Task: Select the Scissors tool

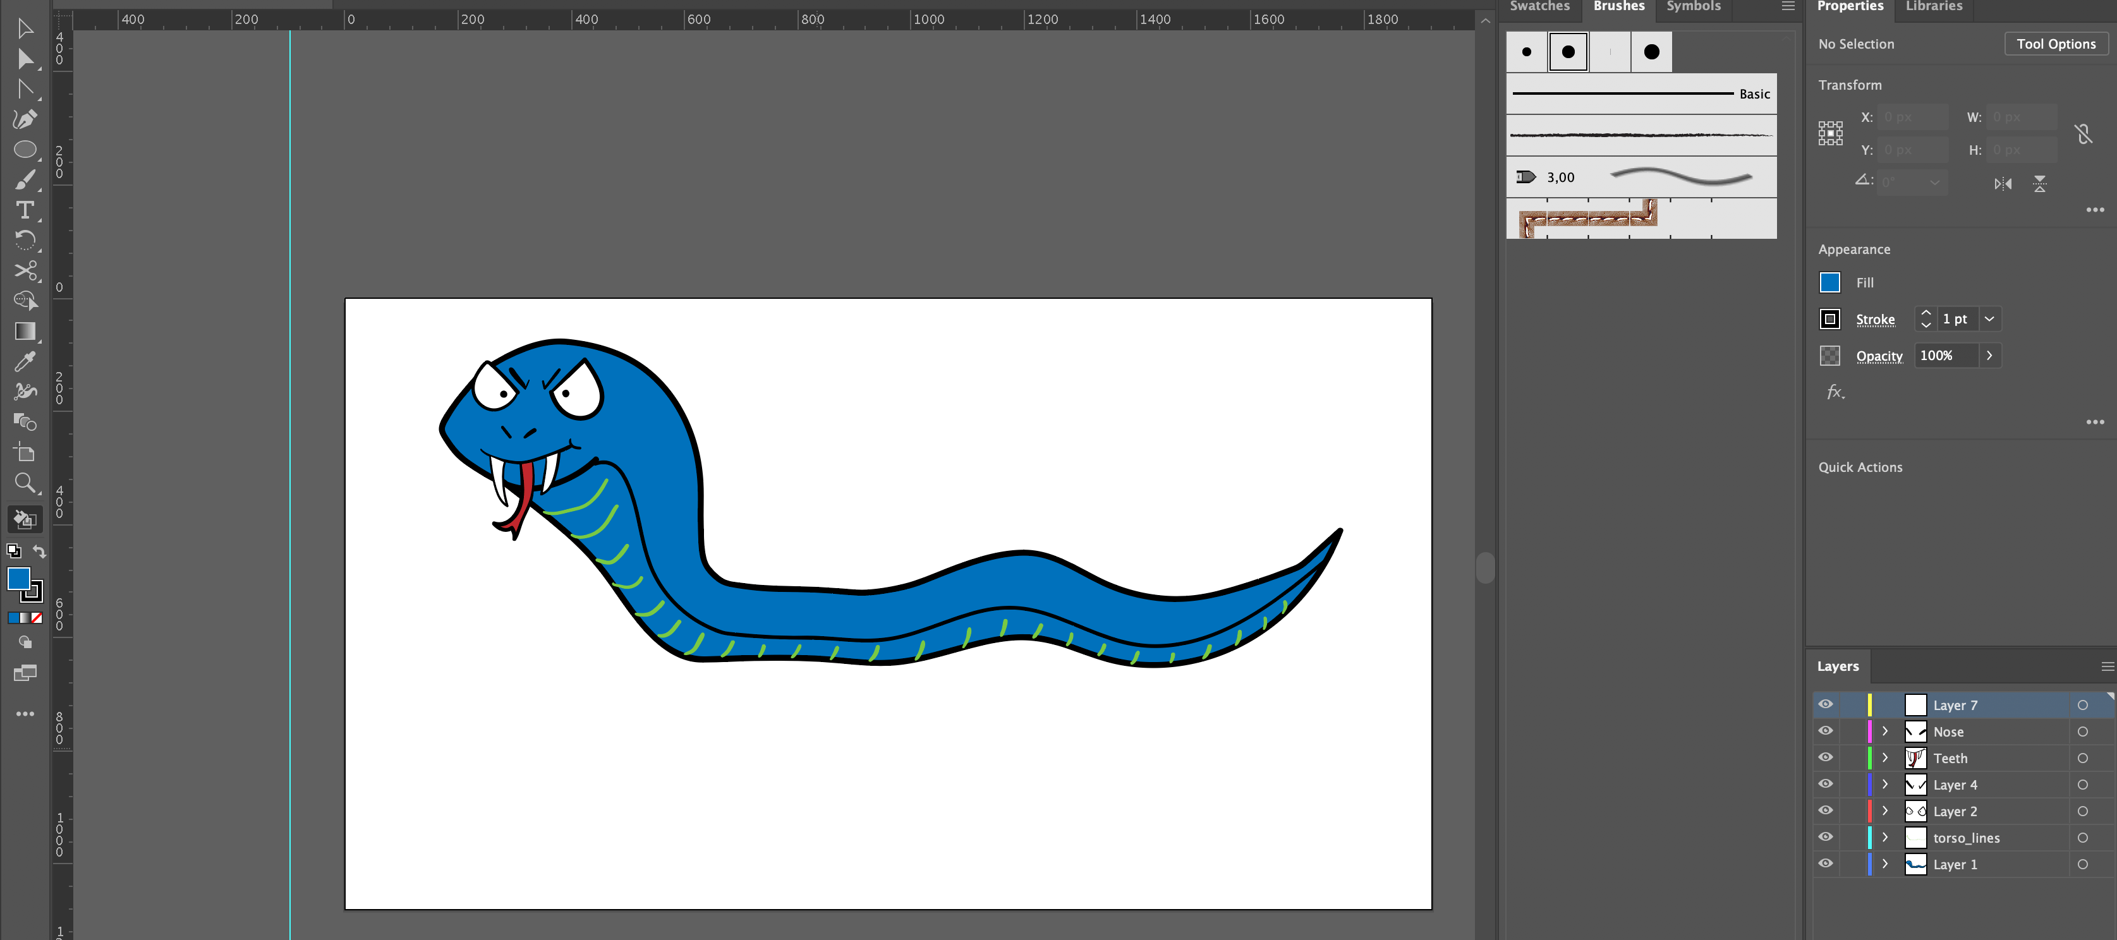Action: point(25,270)
